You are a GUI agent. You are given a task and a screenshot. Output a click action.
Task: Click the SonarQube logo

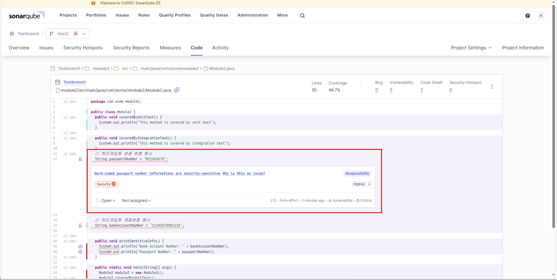(x=27, y=15)
